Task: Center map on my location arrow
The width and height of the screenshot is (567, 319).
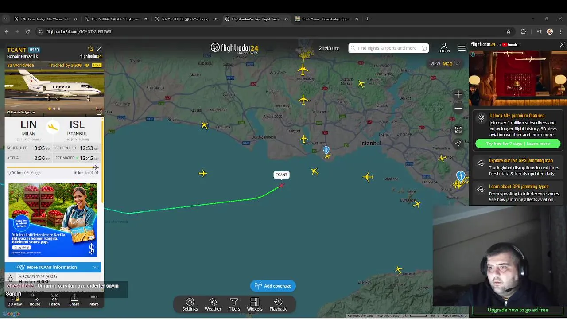Action: [458, 144]
